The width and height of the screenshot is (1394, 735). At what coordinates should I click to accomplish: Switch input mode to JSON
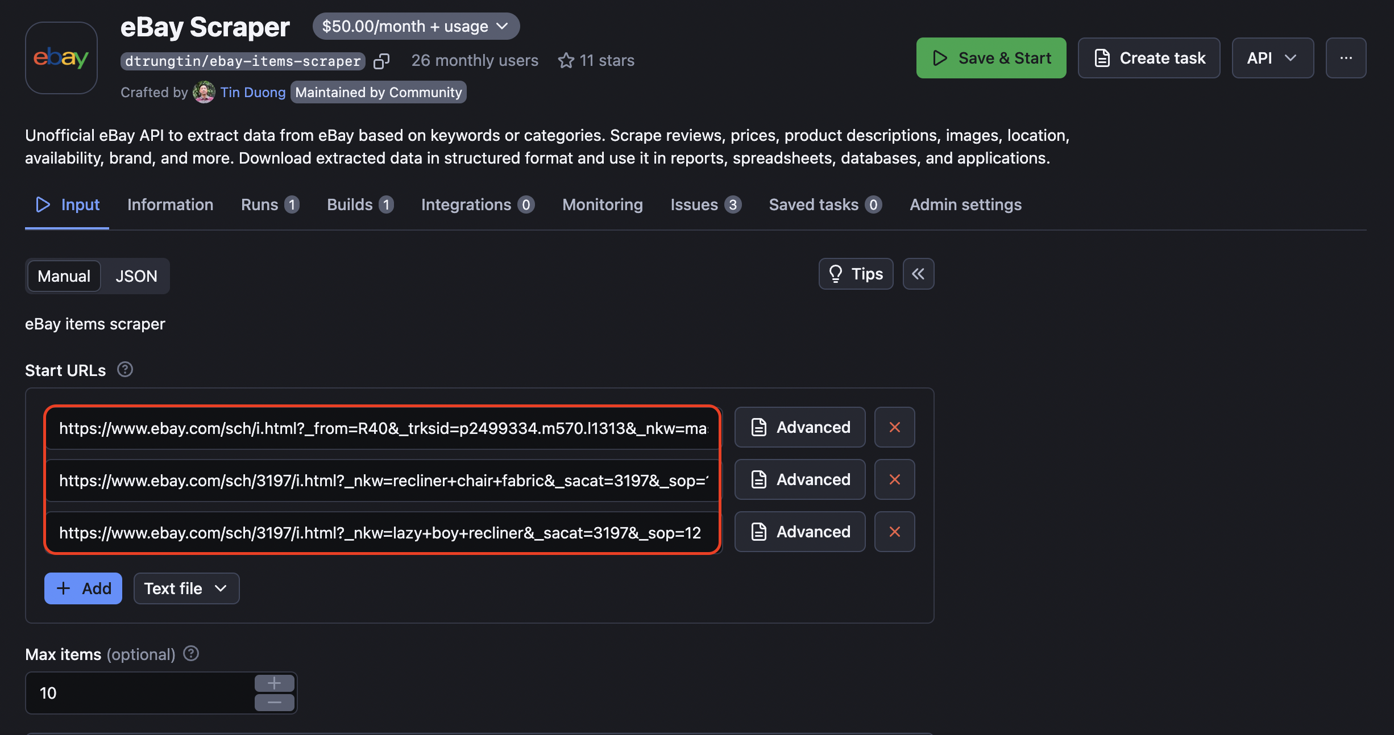click(136, 276)
